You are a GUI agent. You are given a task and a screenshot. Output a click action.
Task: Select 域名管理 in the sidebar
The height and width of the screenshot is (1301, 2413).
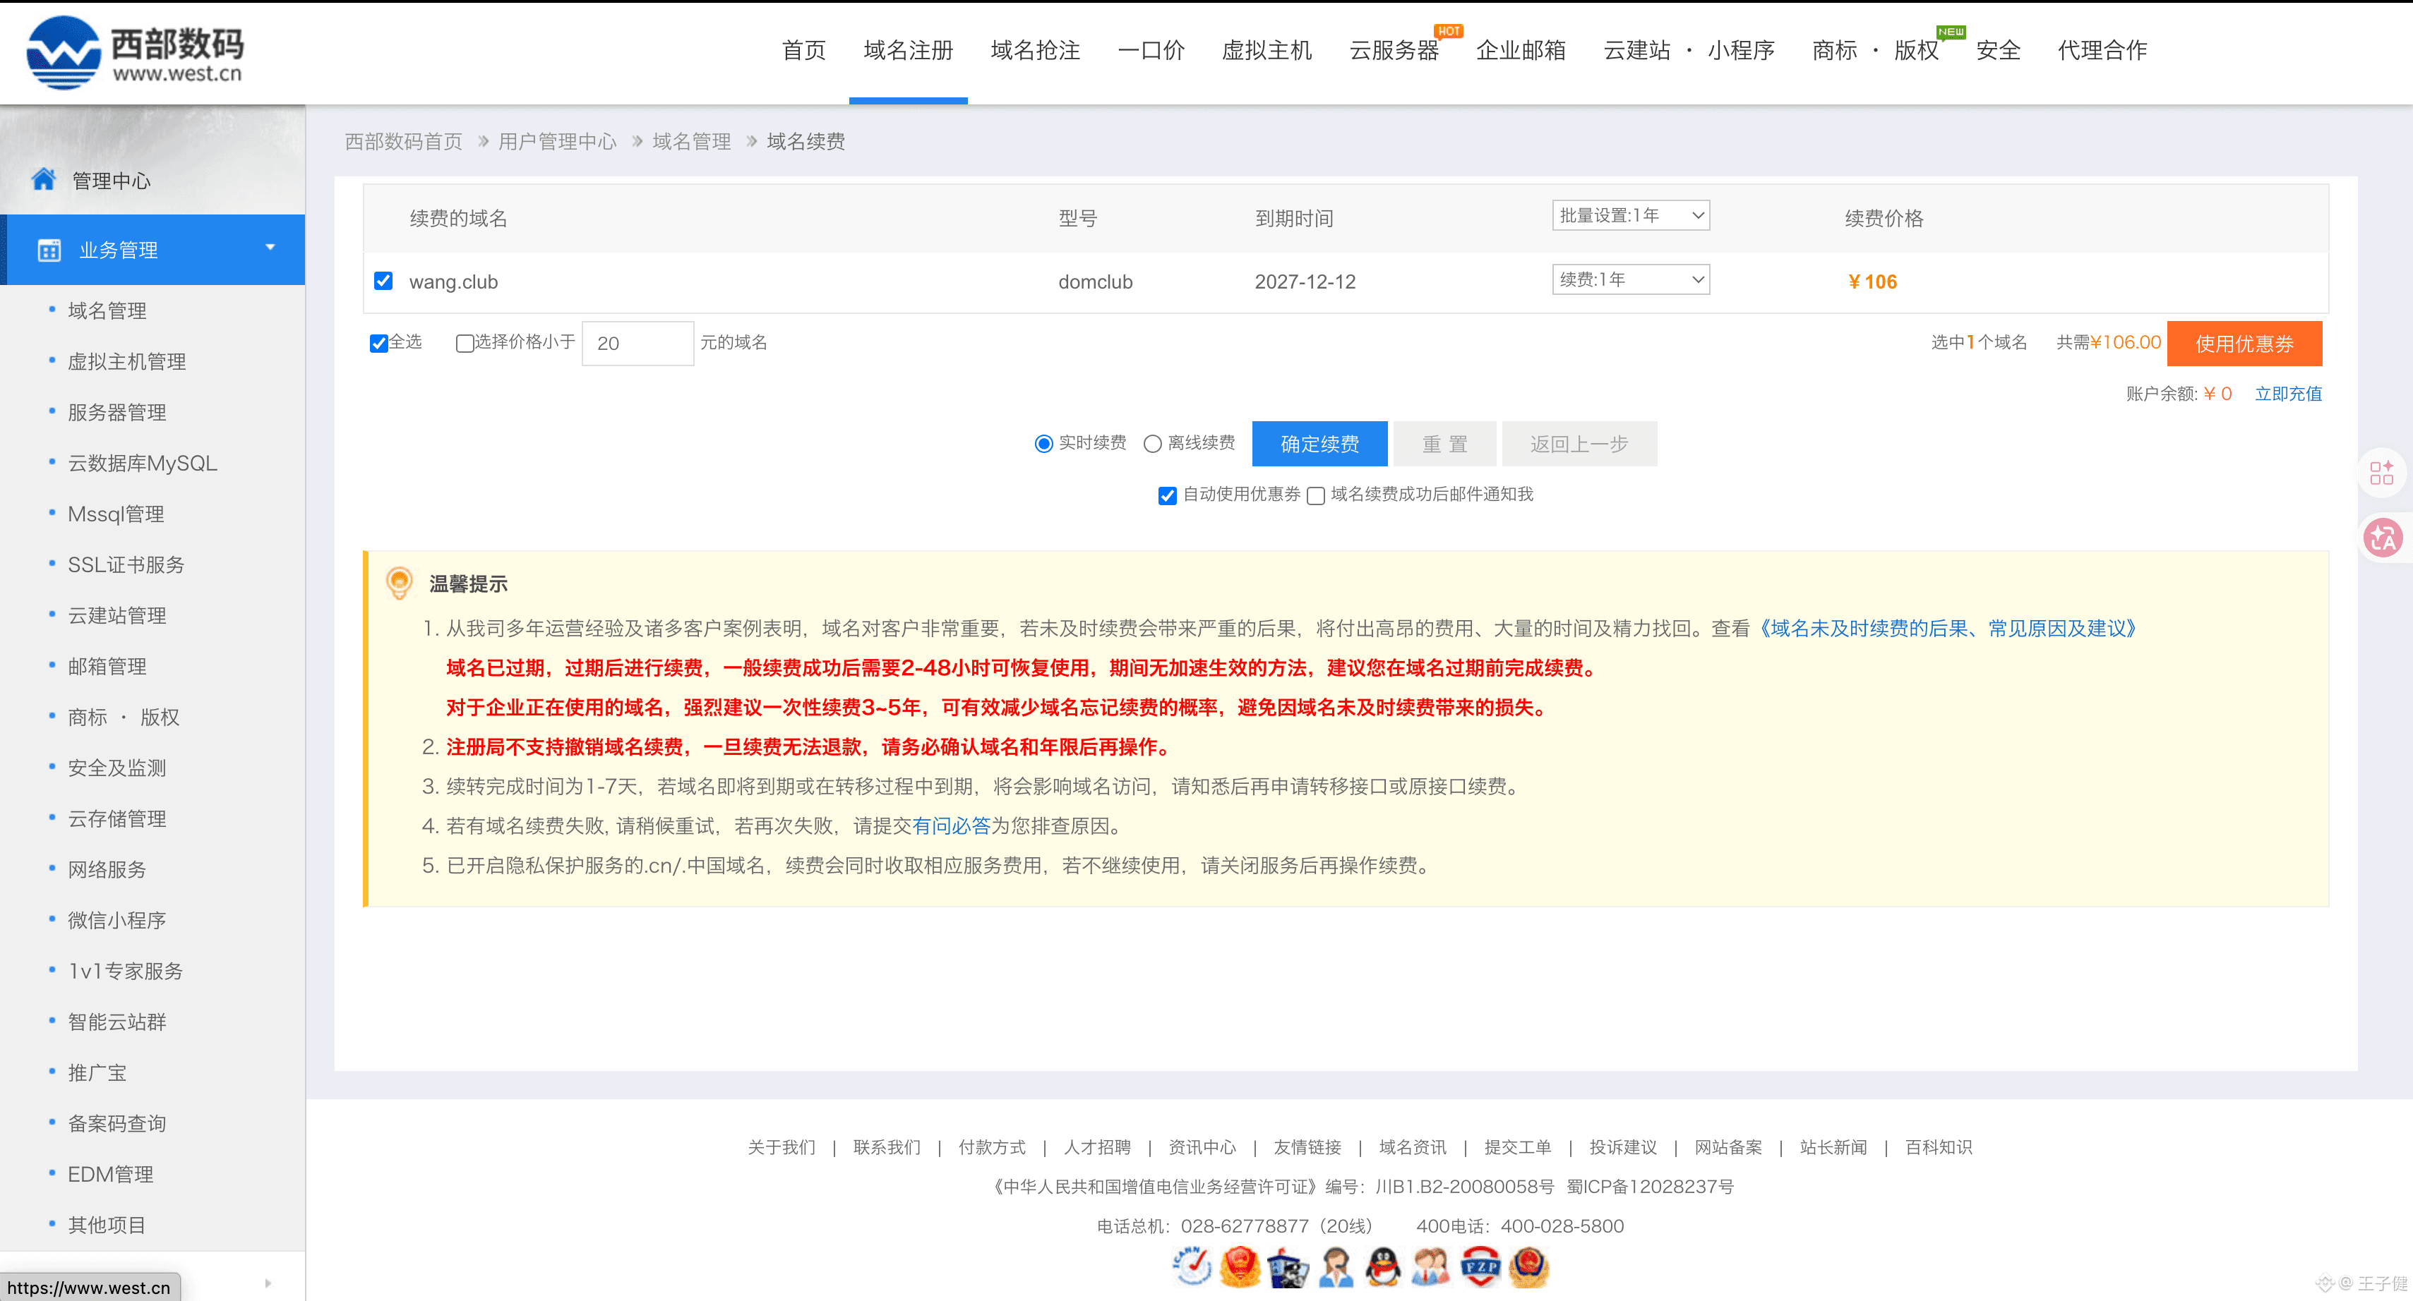click(107, 310)
